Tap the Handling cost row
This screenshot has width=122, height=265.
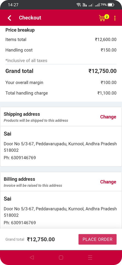click(x=61, y=50)
